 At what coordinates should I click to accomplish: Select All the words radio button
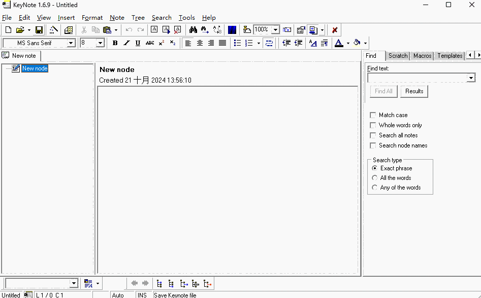pyautogui.click(x=375, y=178)
